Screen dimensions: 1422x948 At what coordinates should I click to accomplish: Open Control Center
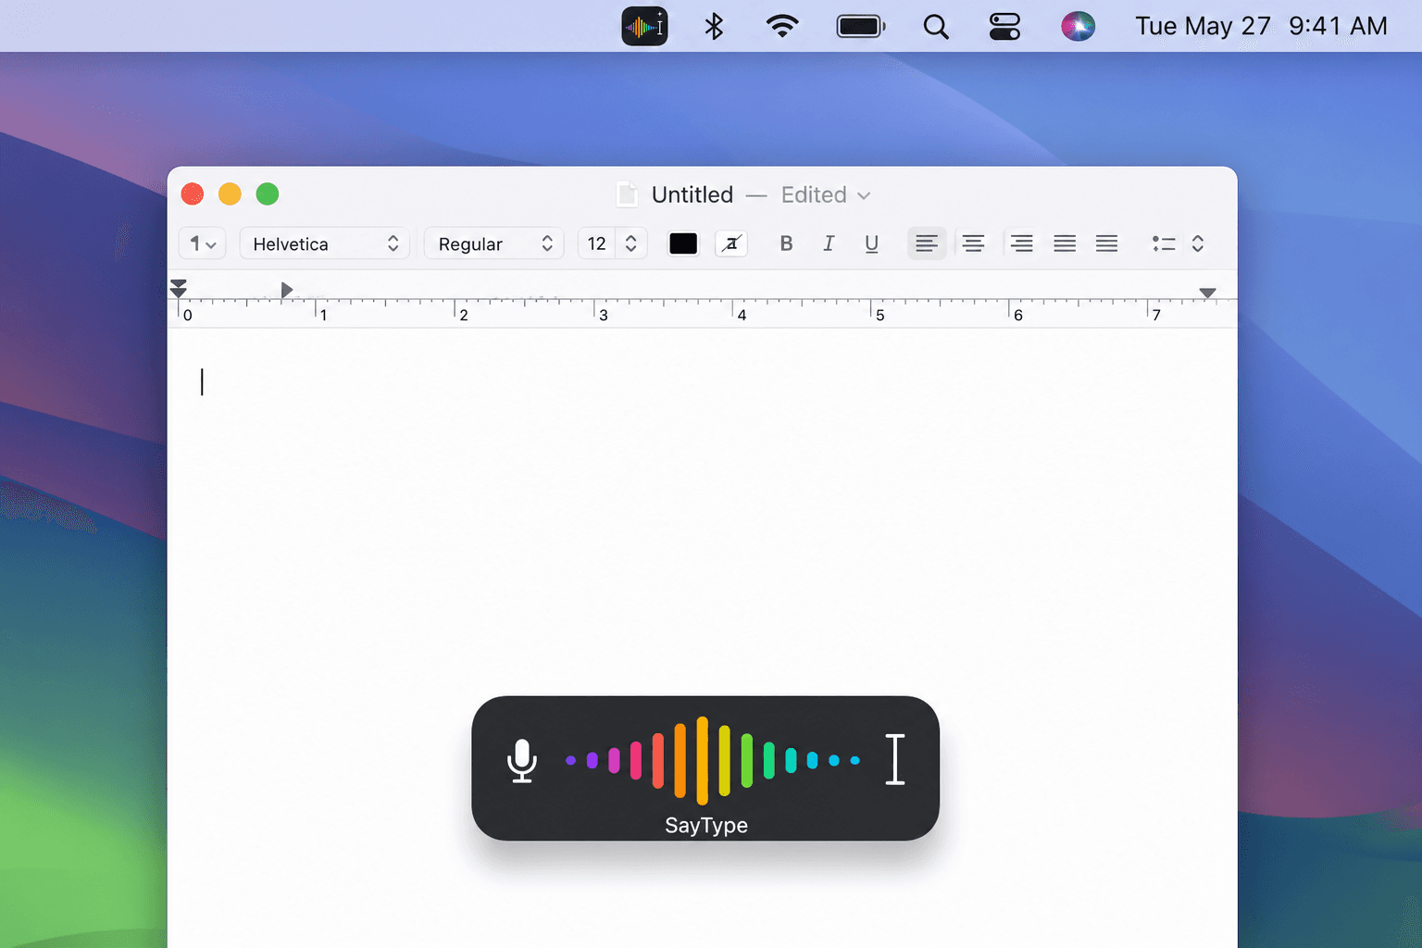[x=1004, y=26]
